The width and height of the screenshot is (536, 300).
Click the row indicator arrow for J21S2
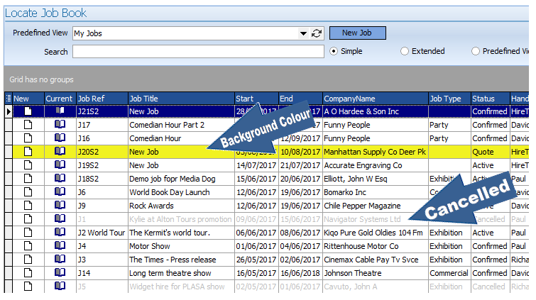[9, 111]
